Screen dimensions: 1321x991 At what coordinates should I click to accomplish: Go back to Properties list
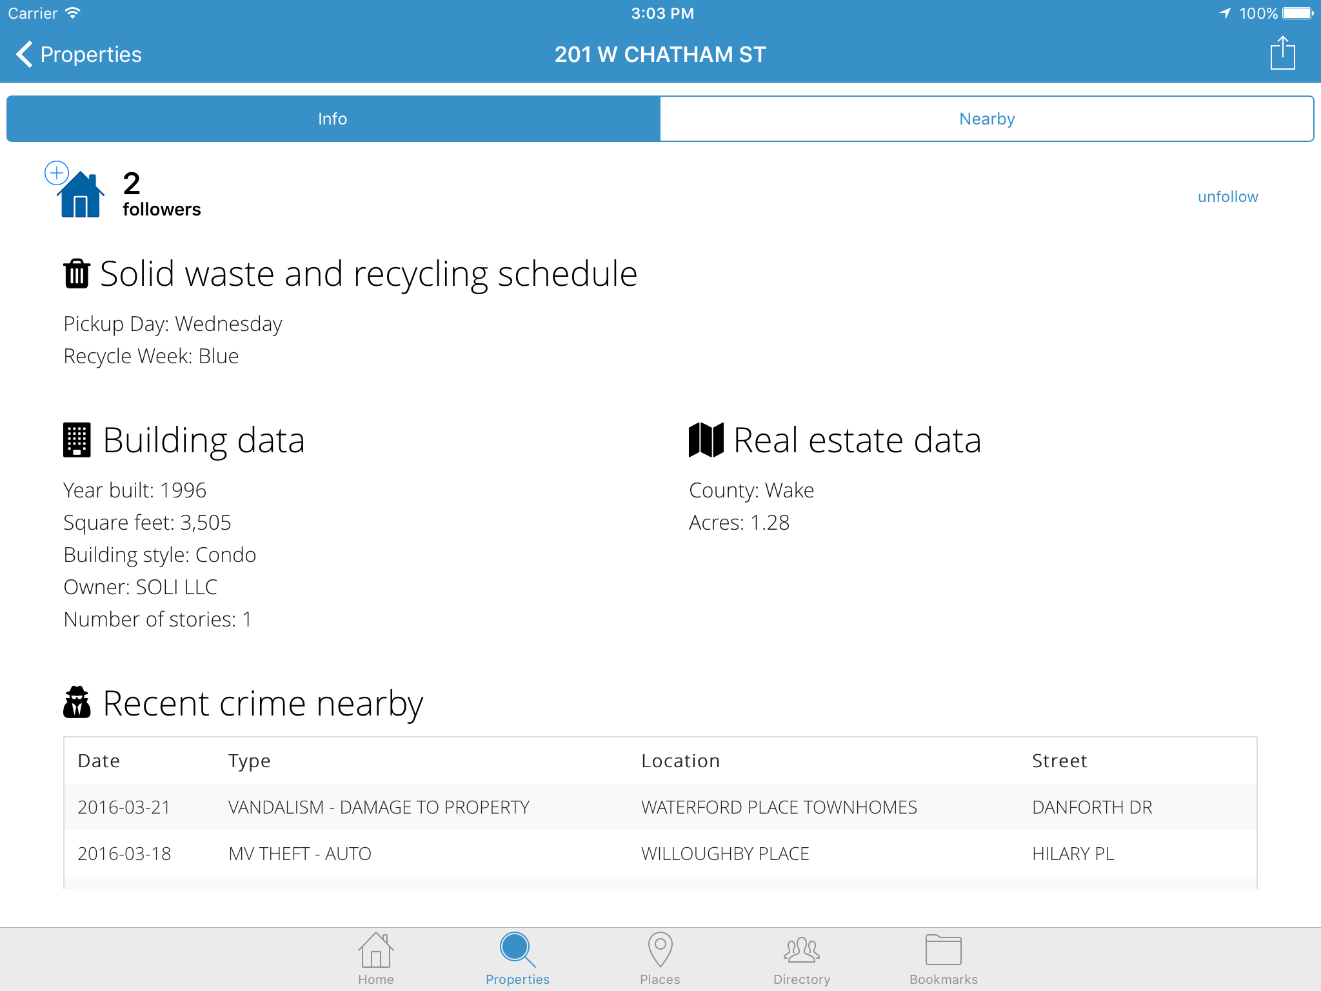tap(79, 54)
